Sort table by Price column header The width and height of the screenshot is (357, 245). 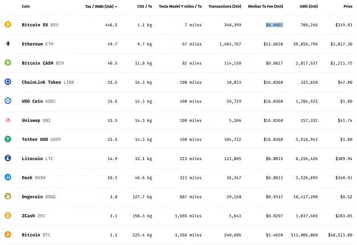pyautogui.click(x=348, y=6)
